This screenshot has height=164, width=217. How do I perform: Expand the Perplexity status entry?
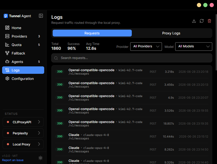pos(23,133)
